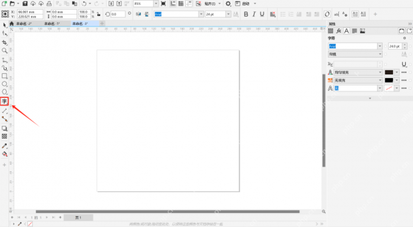Select the Shape edit tool
This screenshot has height=227, width=413.
coord(4,33)
